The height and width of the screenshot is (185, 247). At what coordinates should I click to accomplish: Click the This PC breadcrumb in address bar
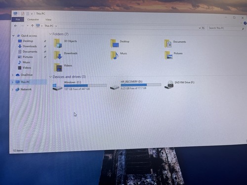tap(49, 26)
